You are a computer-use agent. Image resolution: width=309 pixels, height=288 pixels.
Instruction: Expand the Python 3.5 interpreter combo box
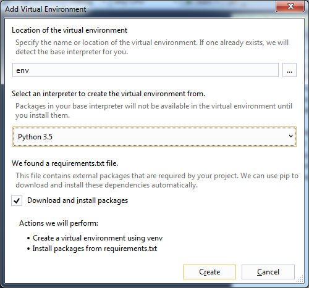[x=154, y=136]
